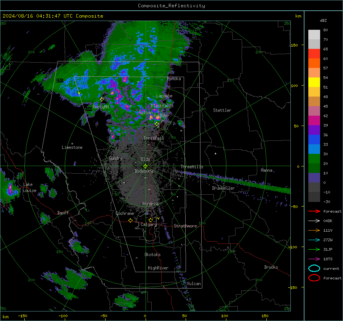
Task: Click the Olds town label
Action: point(145,159)
